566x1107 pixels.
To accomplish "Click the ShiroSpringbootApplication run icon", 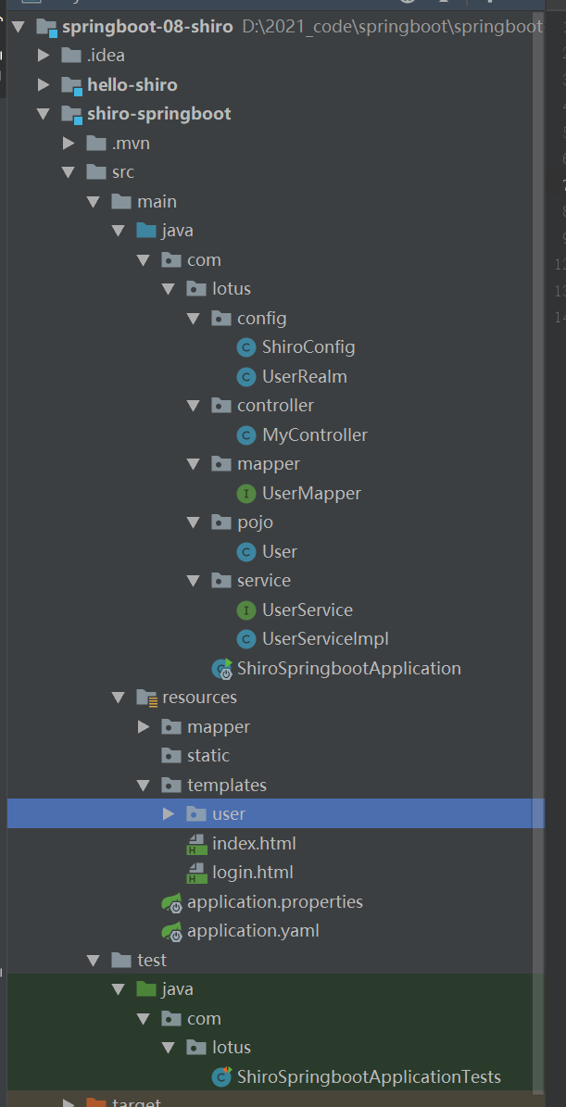I will coord(221,669).
